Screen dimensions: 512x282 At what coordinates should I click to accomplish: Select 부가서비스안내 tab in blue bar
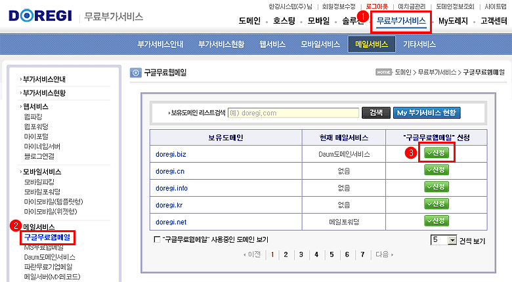pyautogui.click(x=160, y=45)
